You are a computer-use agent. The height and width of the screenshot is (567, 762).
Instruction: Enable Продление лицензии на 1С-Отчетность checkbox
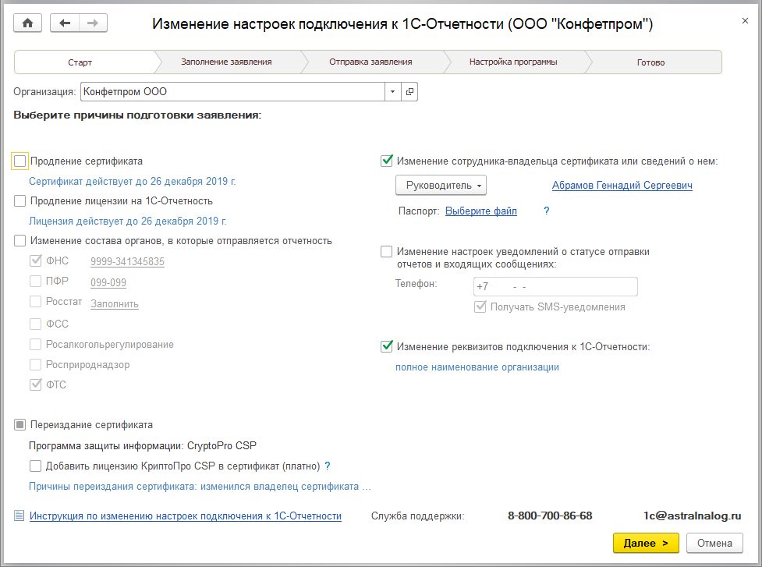tap(20, 200)
